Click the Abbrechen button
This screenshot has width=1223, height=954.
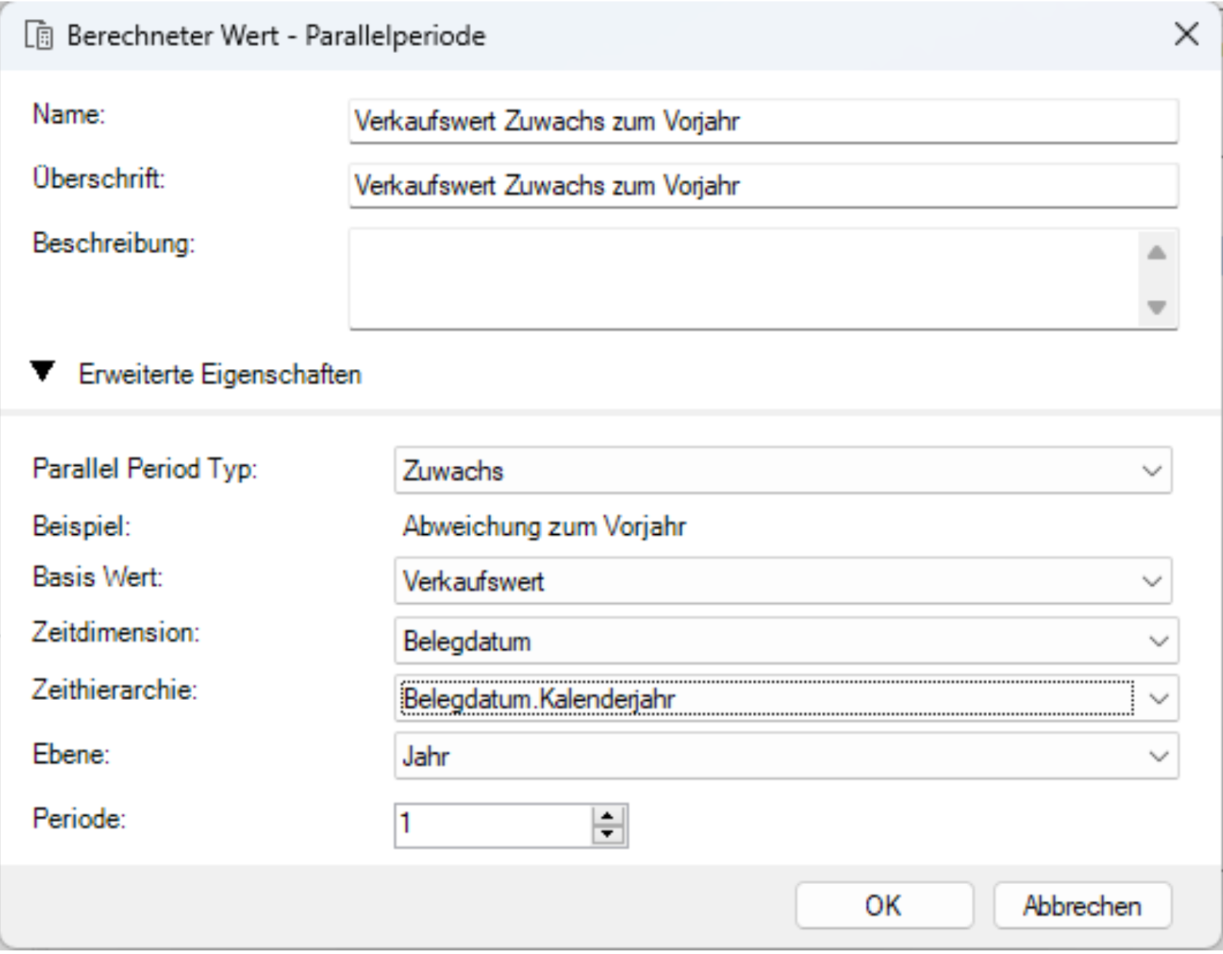click(x=1083, y=906)
